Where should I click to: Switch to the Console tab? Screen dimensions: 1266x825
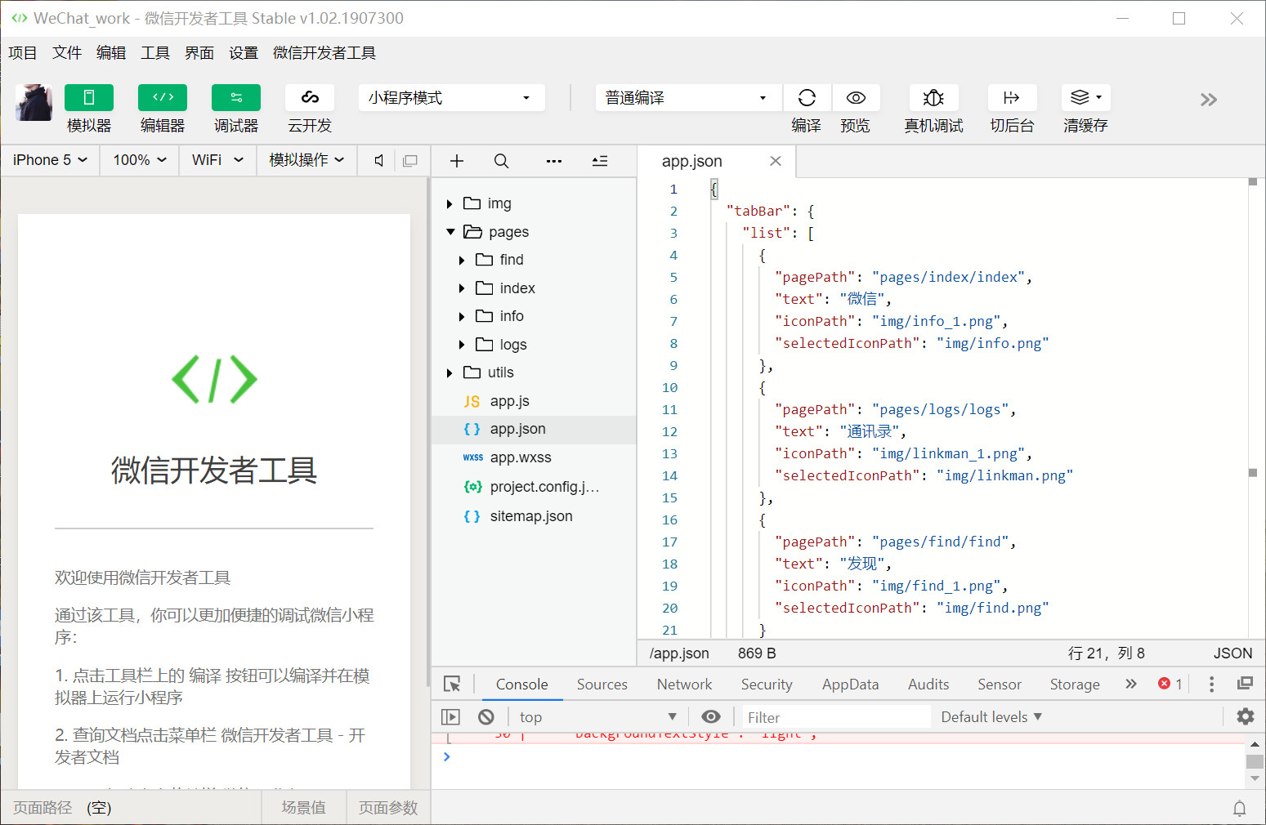pyautogui.click(x=522, y=685)
